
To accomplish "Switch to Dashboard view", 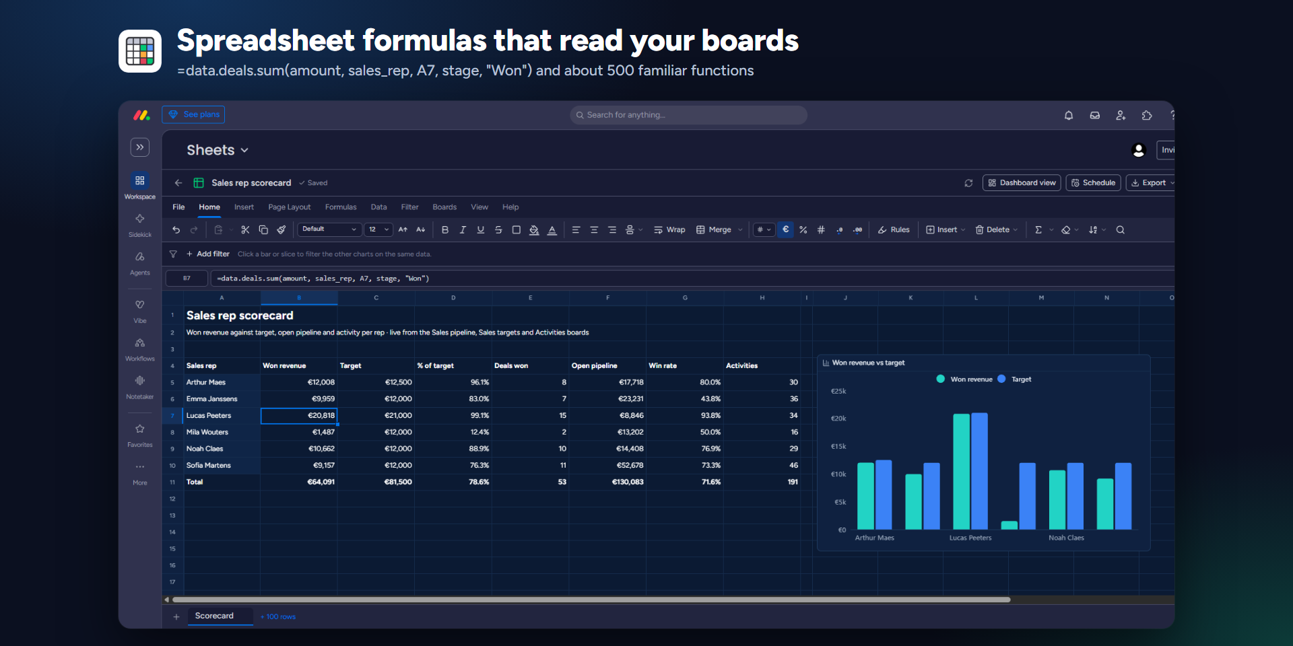I will 1022,183.
